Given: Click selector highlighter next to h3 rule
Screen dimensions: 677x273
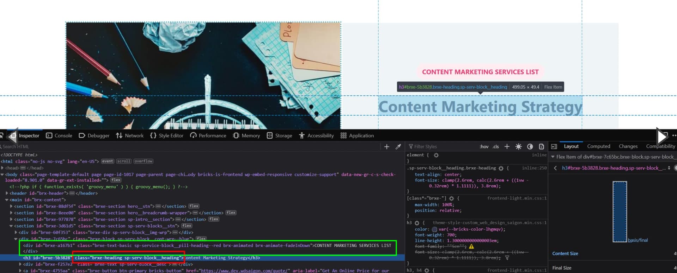Looking at the screenshot, I should [417, 223].
